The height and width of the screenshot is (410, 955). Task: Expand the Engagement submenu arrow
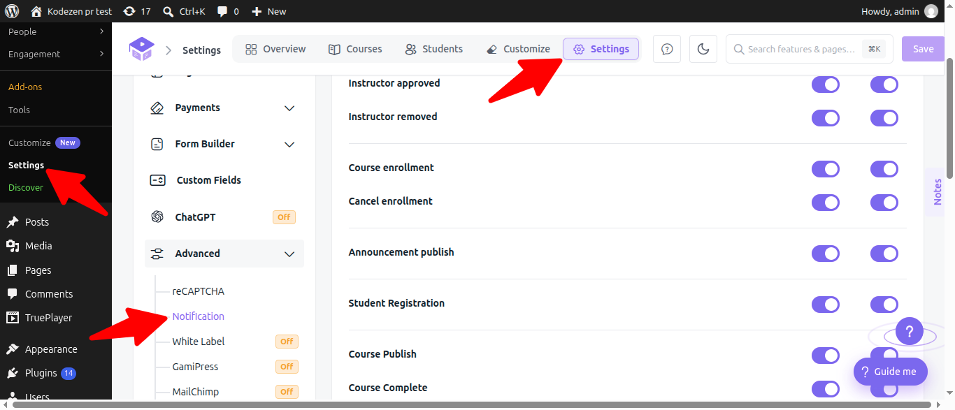click(101, 54)
